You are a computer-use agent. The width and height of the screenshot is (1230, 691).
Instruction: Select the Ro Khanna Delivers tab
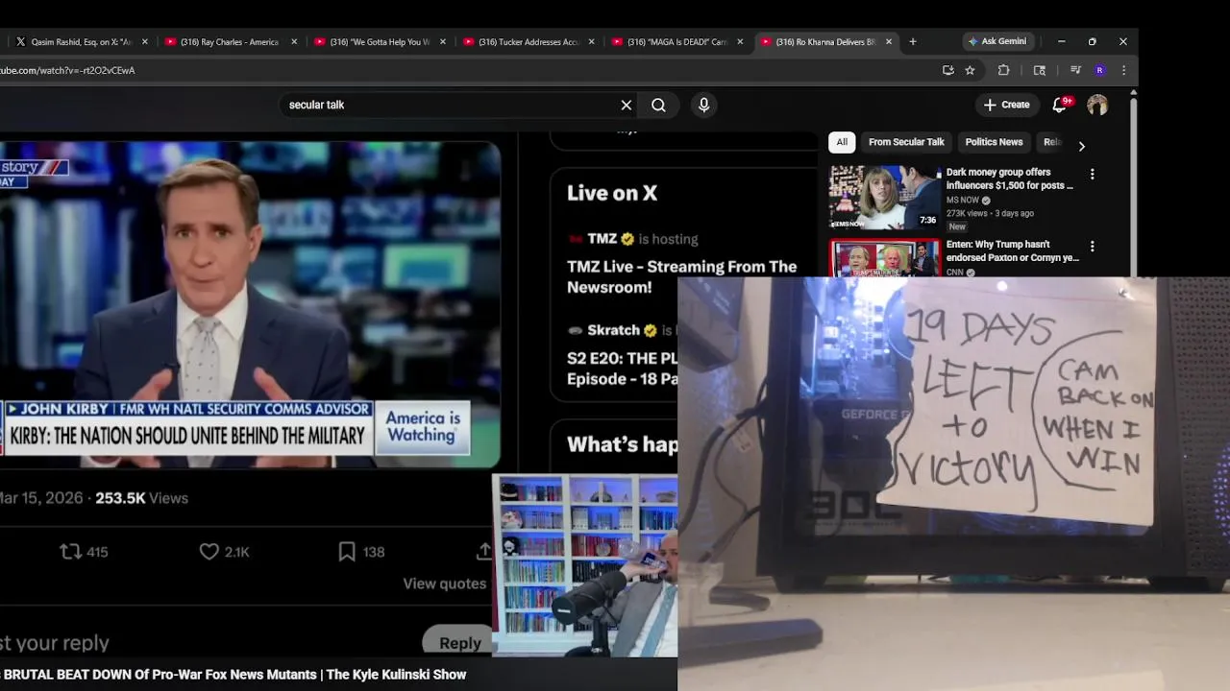click(x=824, y=41)
